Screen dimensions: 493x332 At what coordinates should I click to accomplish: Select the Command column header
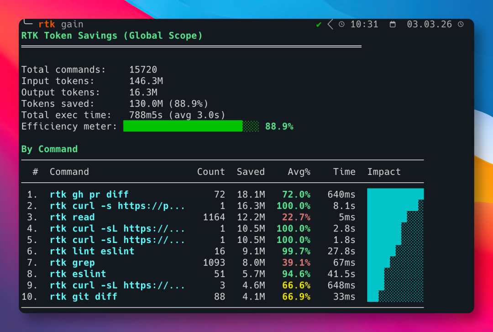click(69, 172)
